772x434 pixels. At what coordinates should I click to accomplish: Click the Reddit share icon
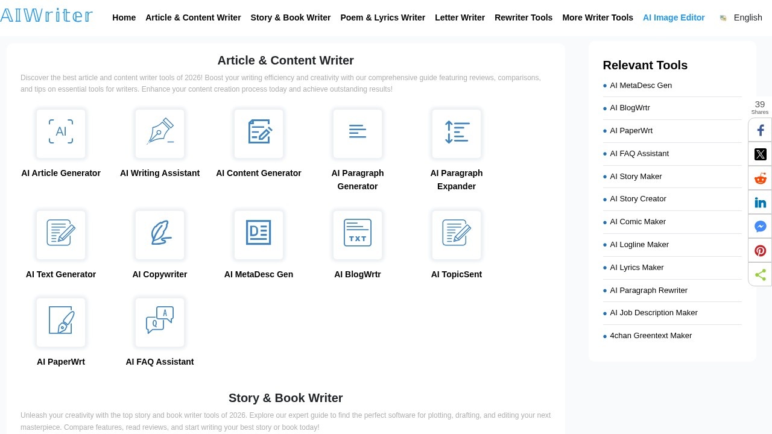pyautogui.click(x=760, y=178)
